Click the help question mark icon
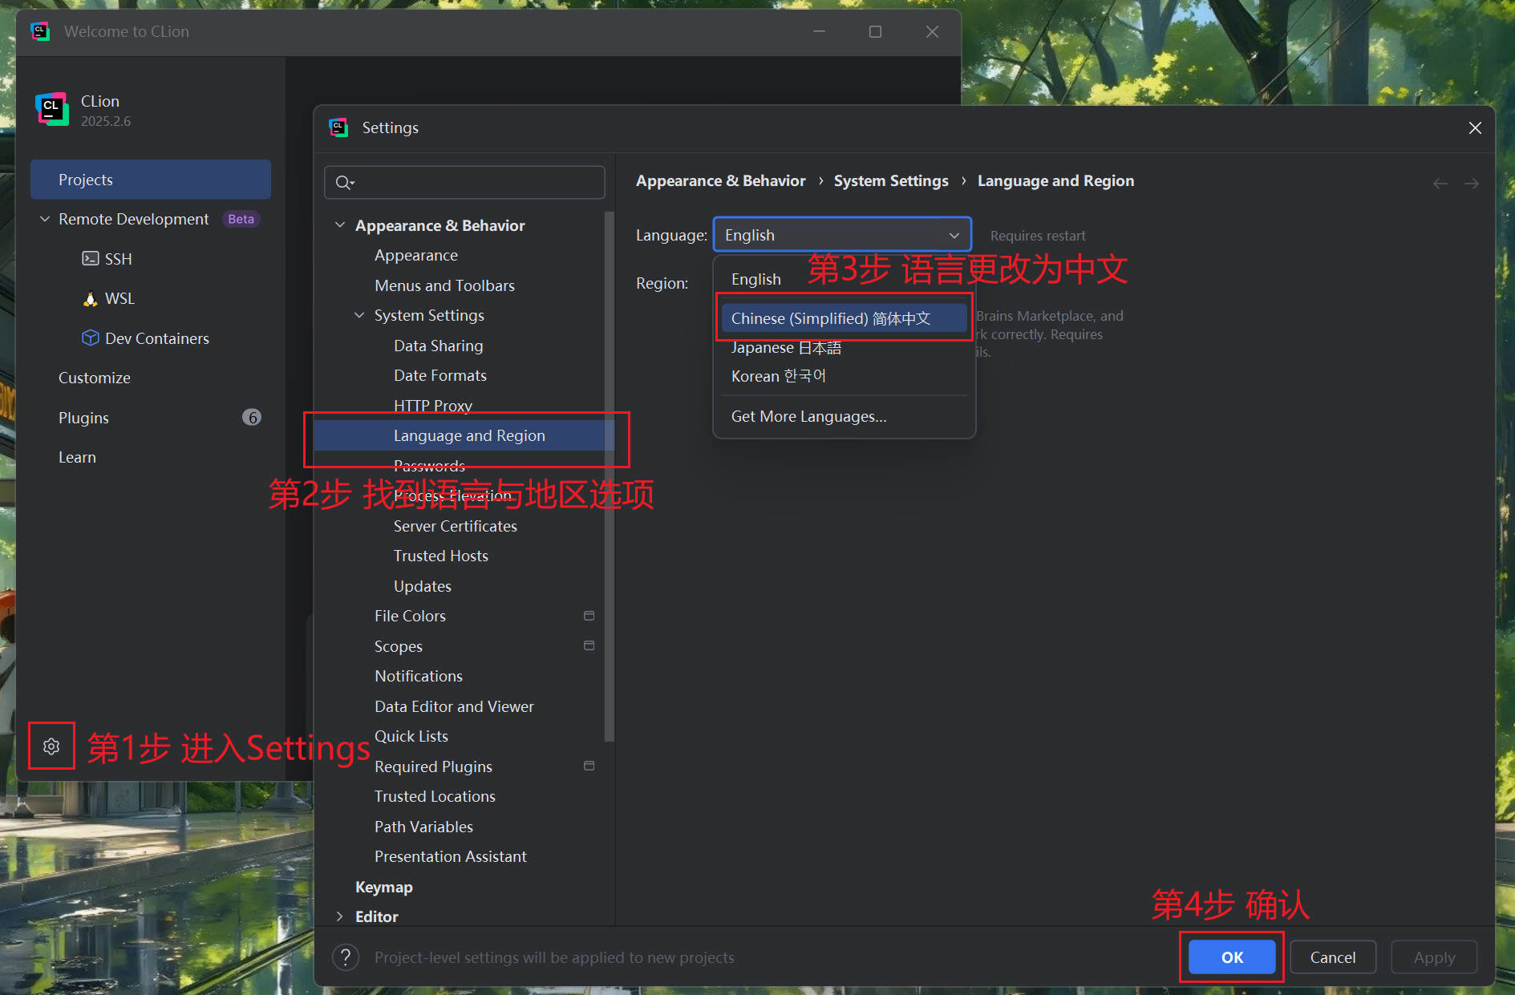Viewport: 1515px width, 995px height. (x=346, y=957)
